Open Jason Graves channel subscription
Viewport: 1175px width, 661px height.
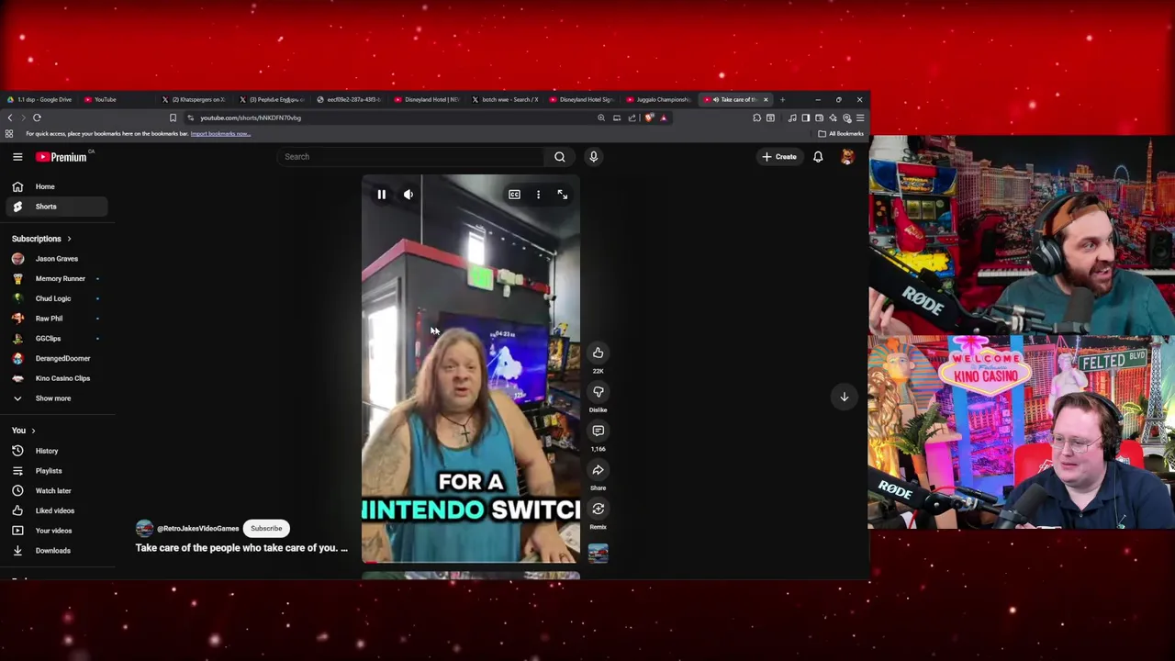coord(55,259)
